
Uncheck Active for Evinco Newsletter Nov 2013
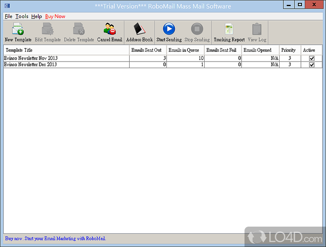(x=312, y=59)
